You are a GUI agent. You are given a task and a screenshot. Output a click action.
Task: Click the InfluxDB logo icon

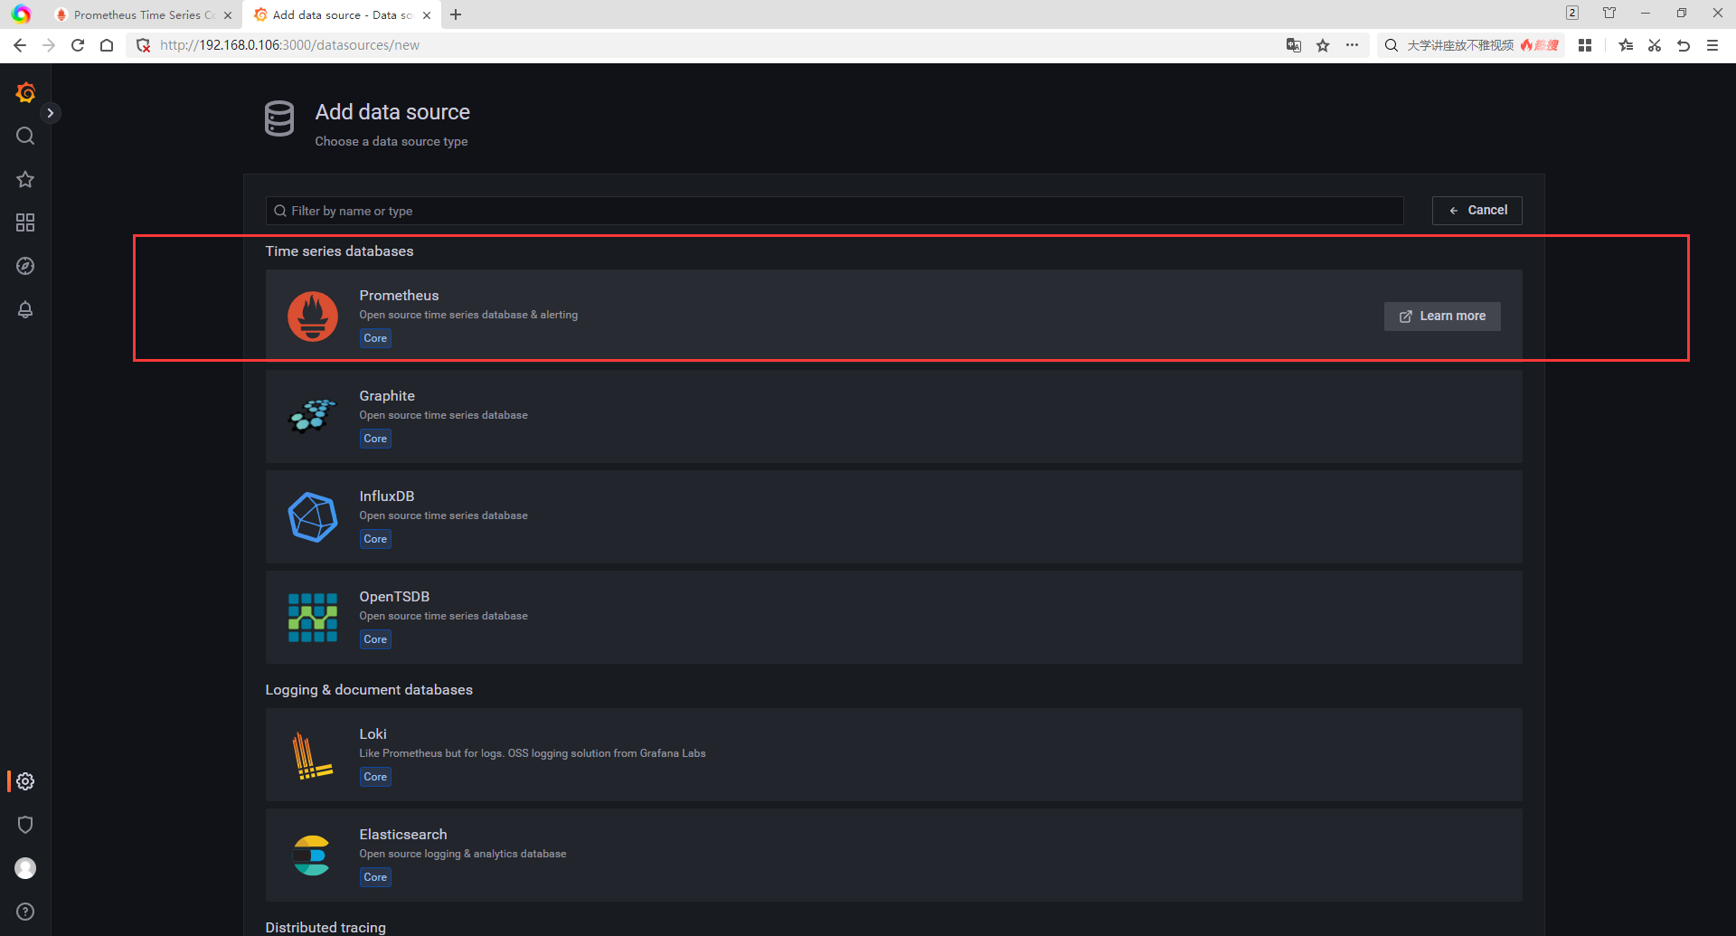pos(313,517)
